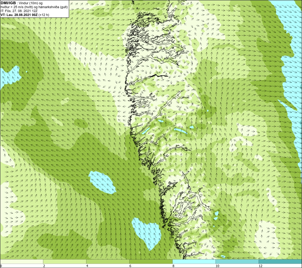Select the 6–8 m/s dark green scale segment
302x268 pixels.
point(151,261)
